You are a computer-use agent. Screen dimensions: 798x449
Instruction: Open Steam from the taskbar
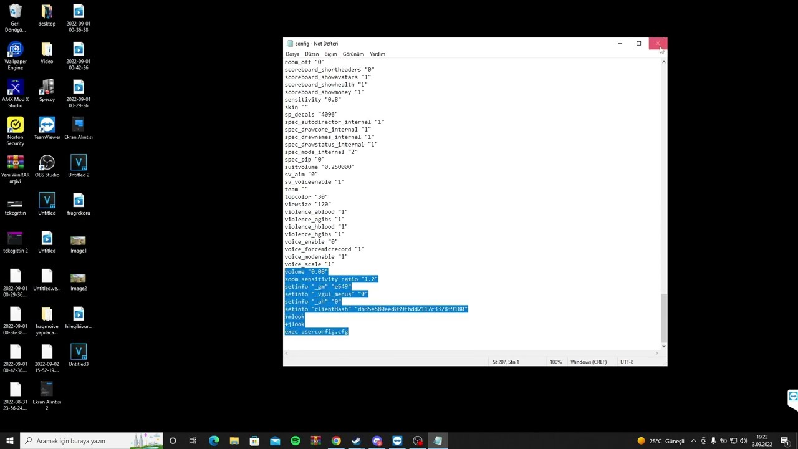point(356,441)
